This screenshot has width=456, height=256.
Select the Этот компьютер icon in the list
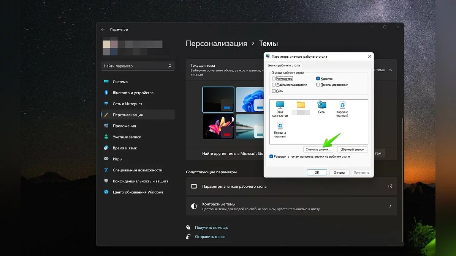pos(280,109)
